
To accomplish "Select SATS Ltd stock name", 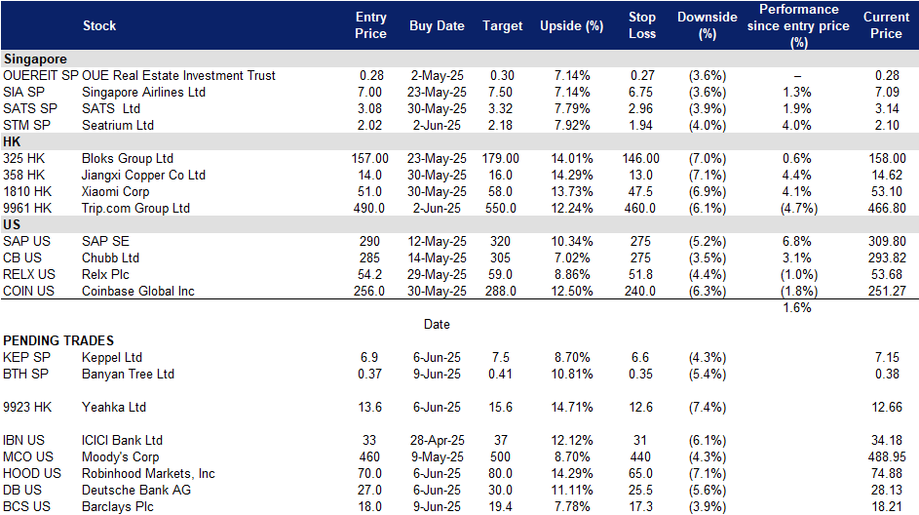I will coord(111,108).
